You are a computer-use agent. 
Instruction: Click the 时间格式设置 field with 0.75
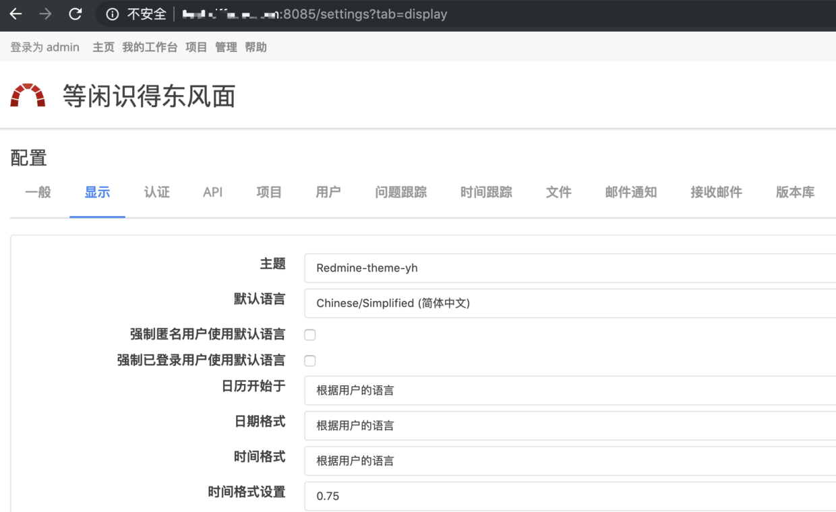(570, 496)
